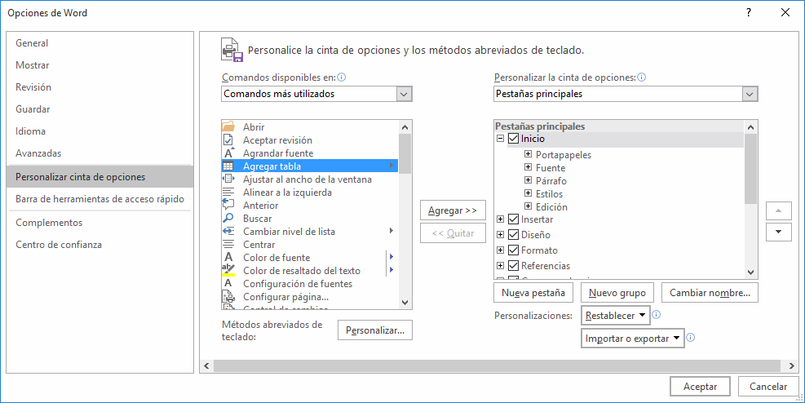Click the tabs tree scroll-down arrow
The width and height of the screenshot is (805, 403).
tap(750, 272)
